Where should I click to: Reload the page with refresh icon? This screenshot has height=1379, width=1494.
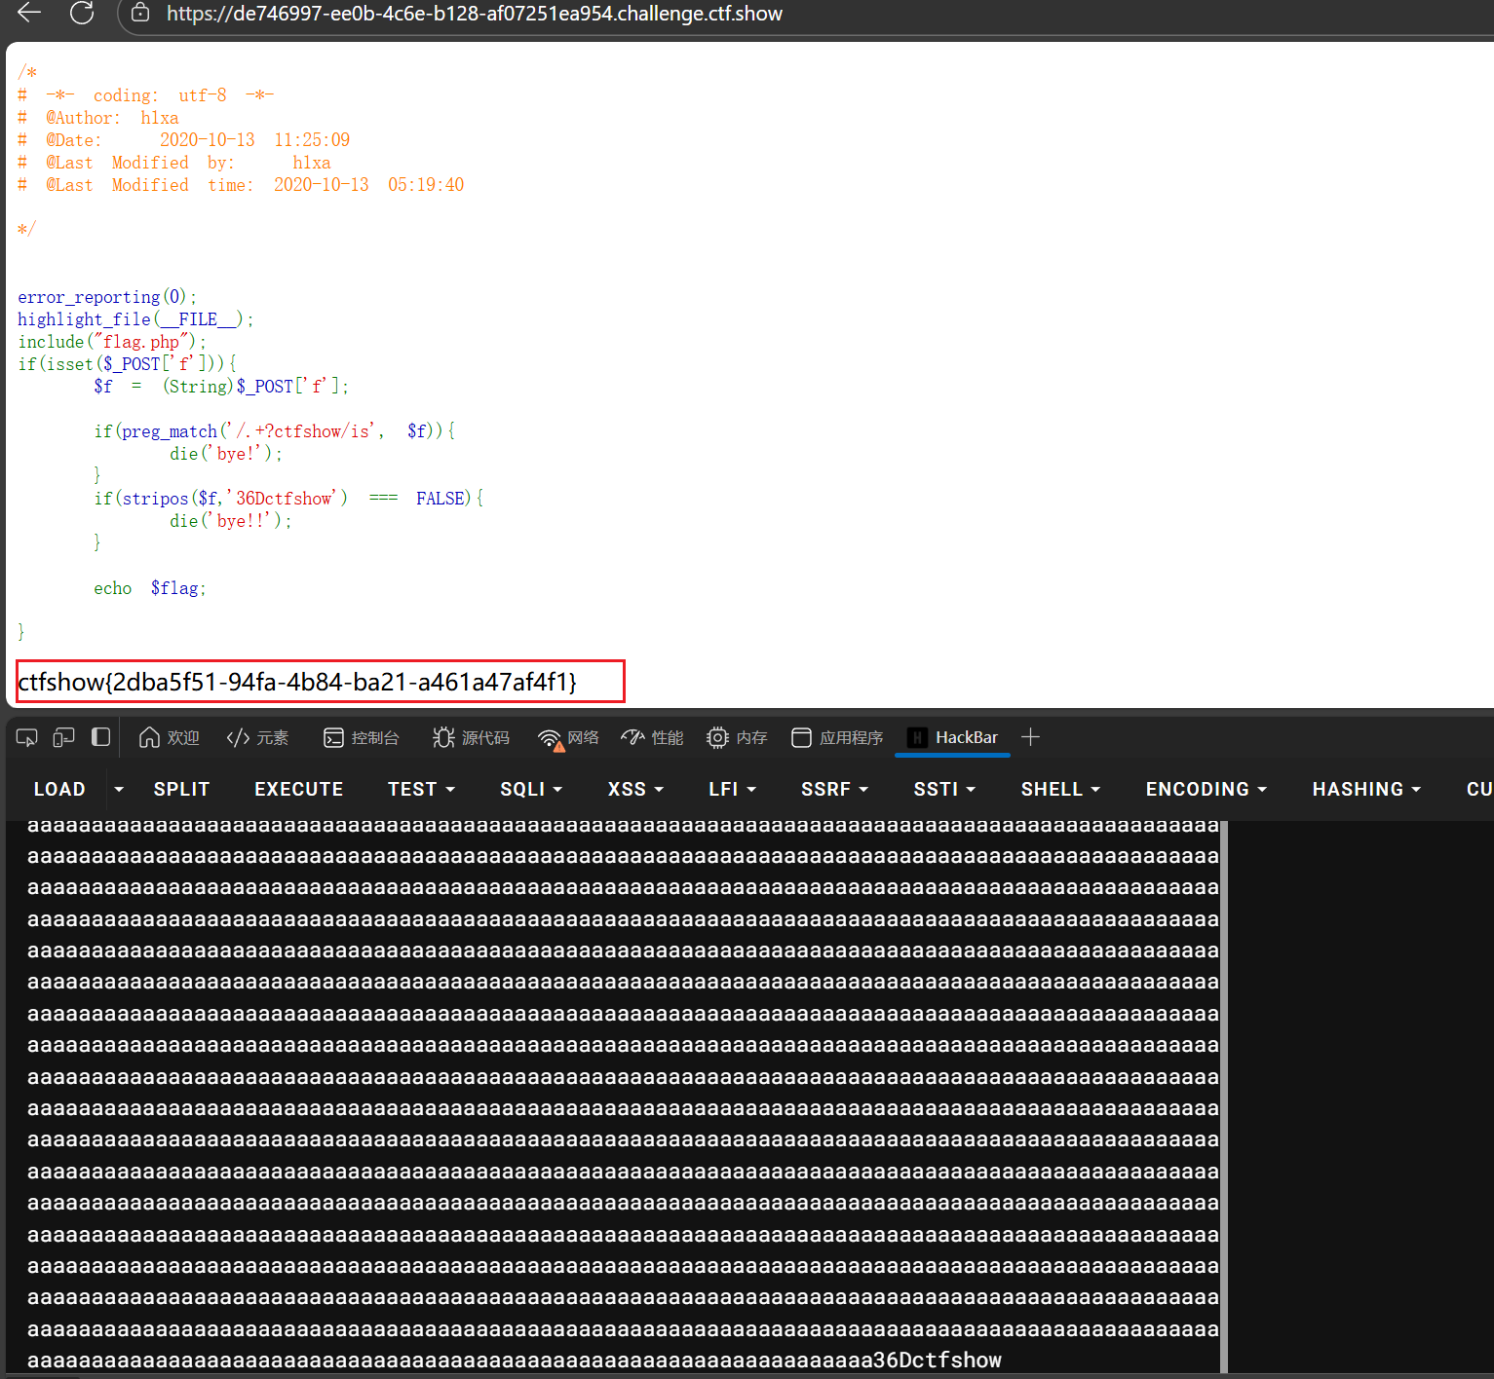pyautogui.click(x=82, y=13)
